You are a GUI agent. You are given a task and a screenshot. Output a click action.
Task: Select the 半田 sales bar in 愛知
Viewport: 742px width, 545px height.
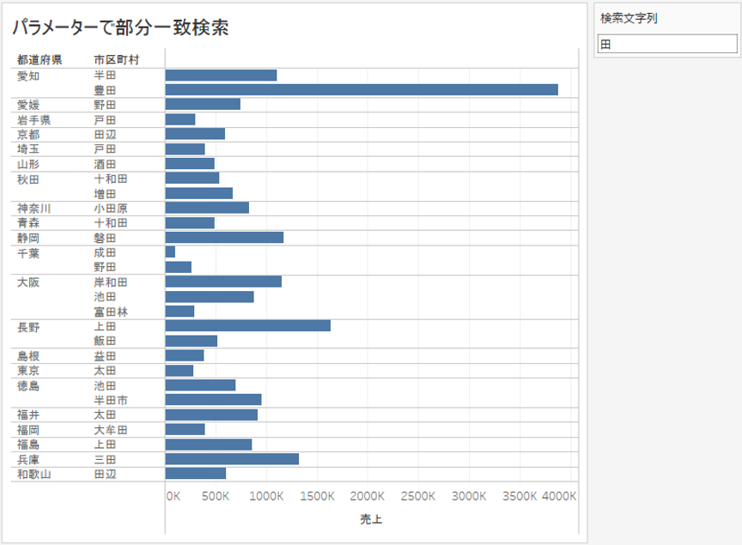(221, 76)
